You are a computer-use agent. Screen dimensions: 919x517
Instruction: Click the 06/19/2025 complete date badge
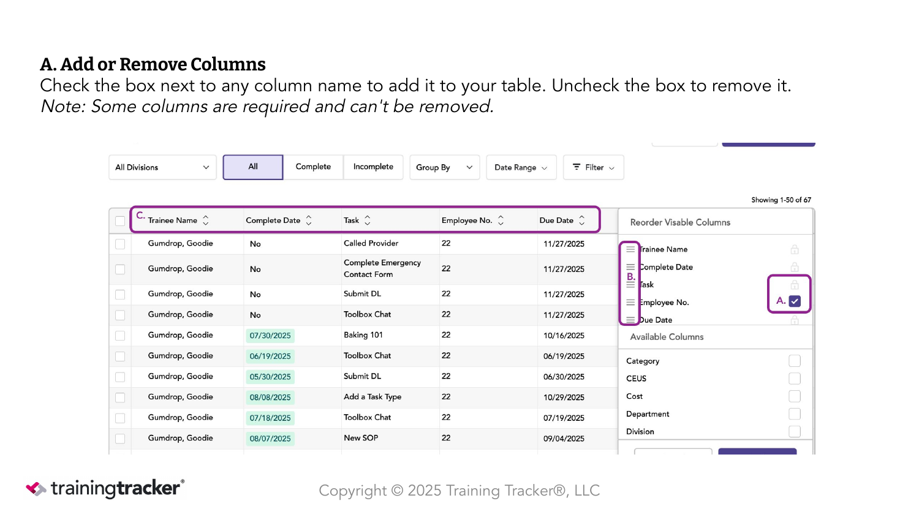pos(270,357)
